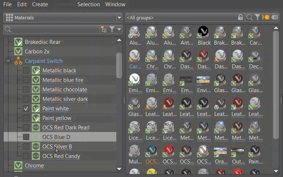Enable the Metallic blue fire checkbox
This screenshot has height=177, width=283.
[26, 80]
